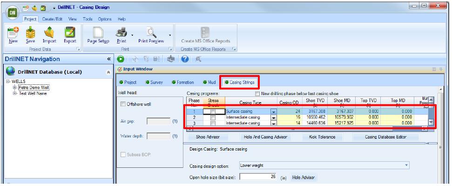Switch to the Casing Strings tab

240,83
